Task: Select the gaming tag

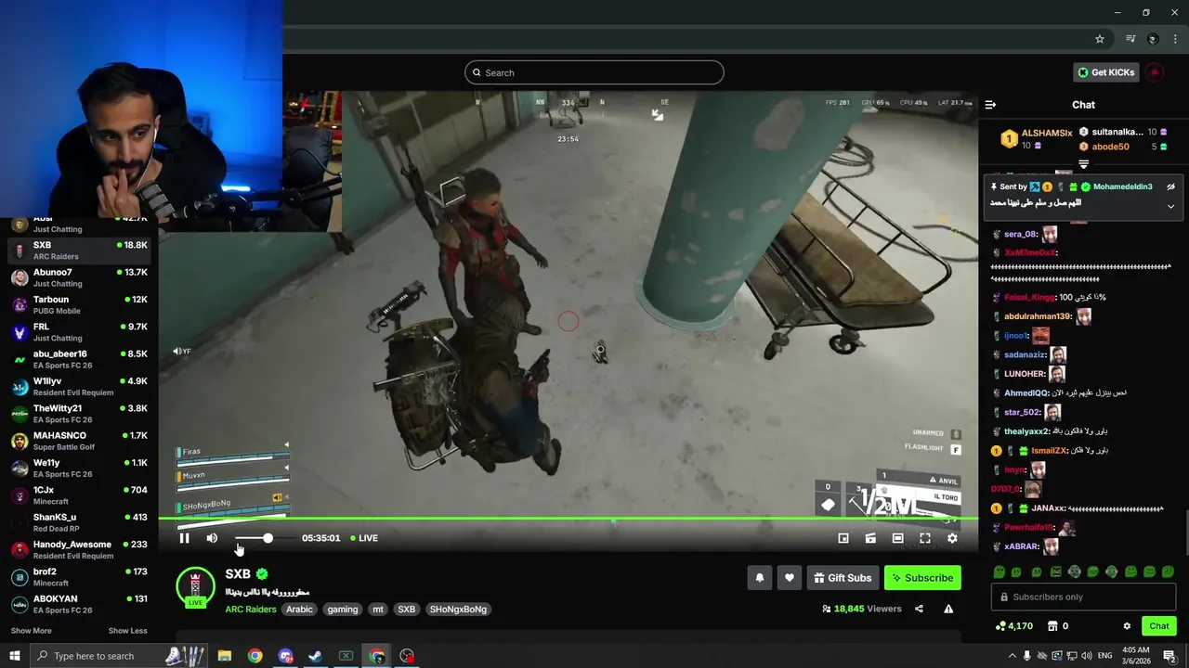Action: 343,610
